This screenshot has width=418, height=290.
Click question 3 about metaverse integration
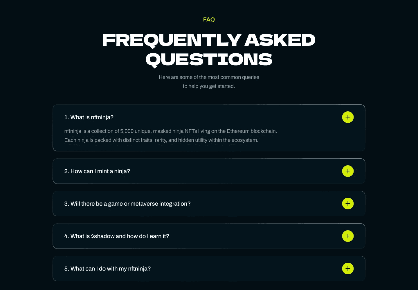(x=127, y=204)
